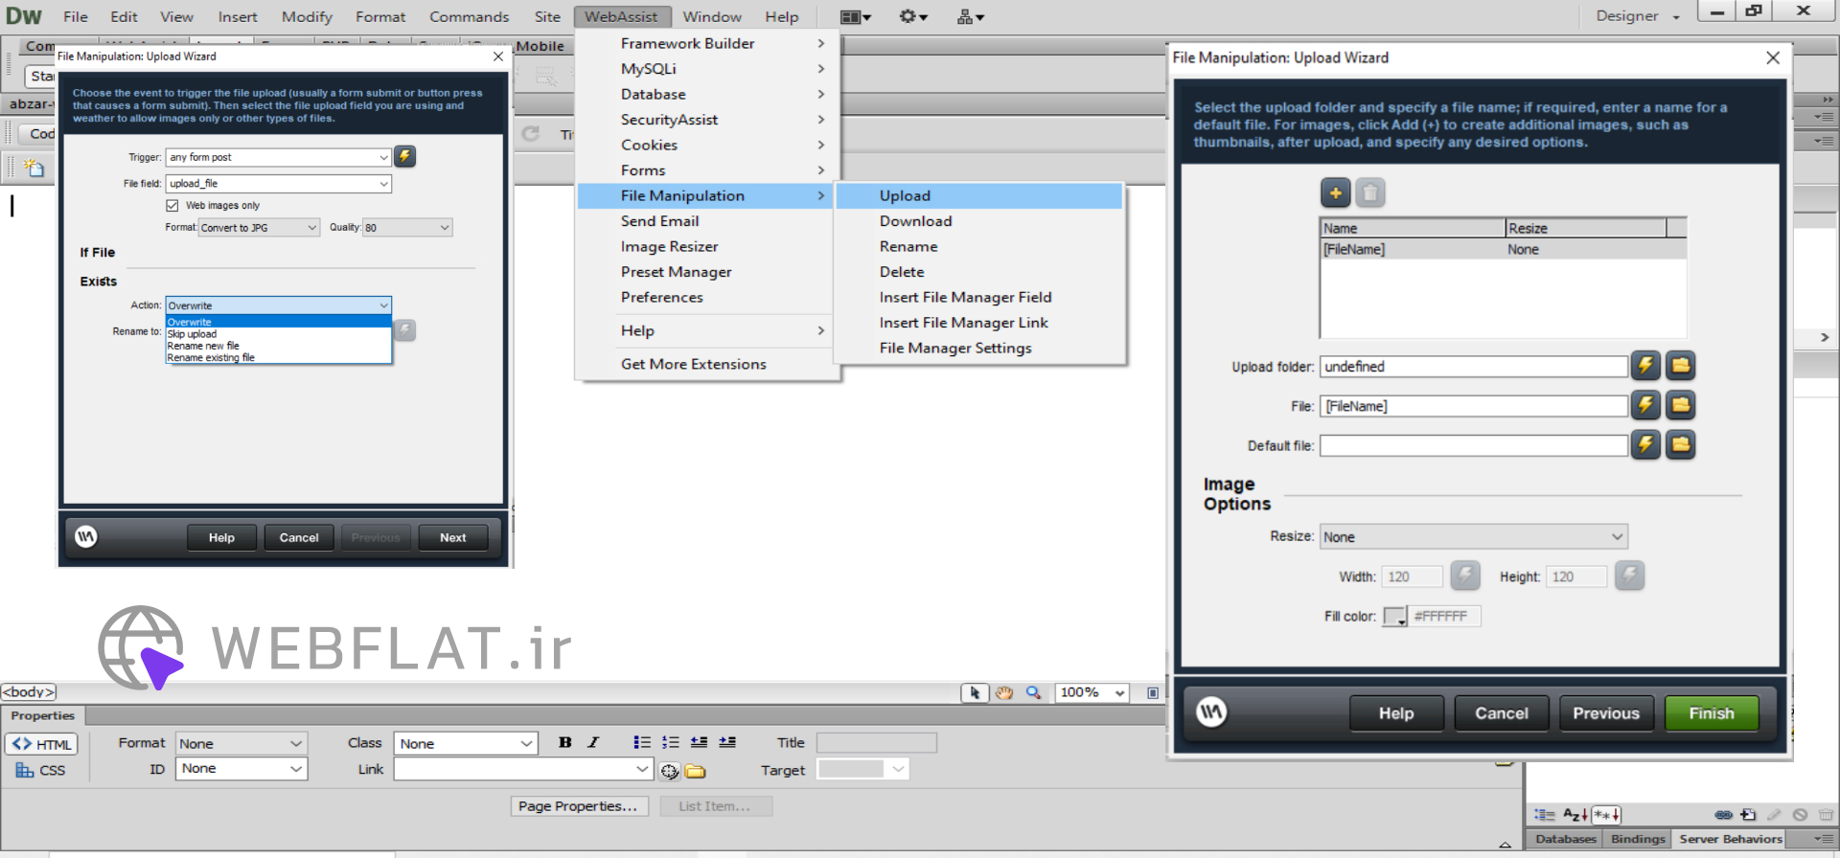Click the text outdent icon
This screenshot has width=1840, height=858.
pyautogui.click(x=699, y=742)
